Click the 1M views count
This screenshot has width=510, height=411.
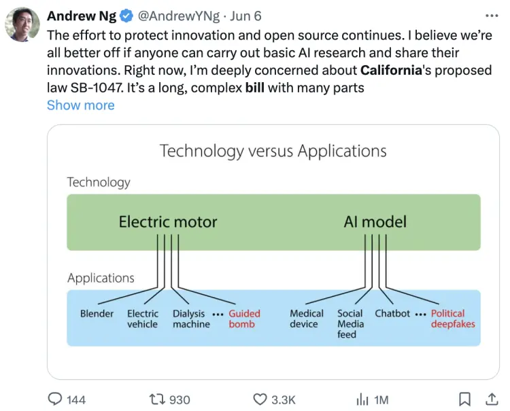click(x=382, y=399)
